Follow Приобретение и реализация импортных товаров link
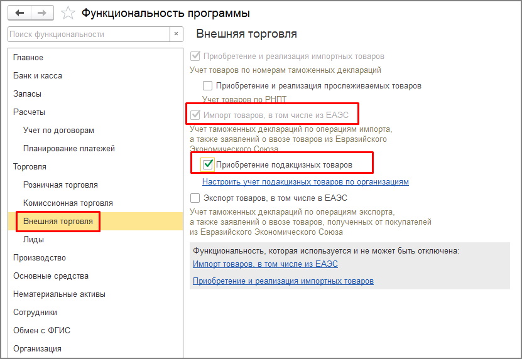The height and width of the screenshot is (359, 522). click(283, 281)
